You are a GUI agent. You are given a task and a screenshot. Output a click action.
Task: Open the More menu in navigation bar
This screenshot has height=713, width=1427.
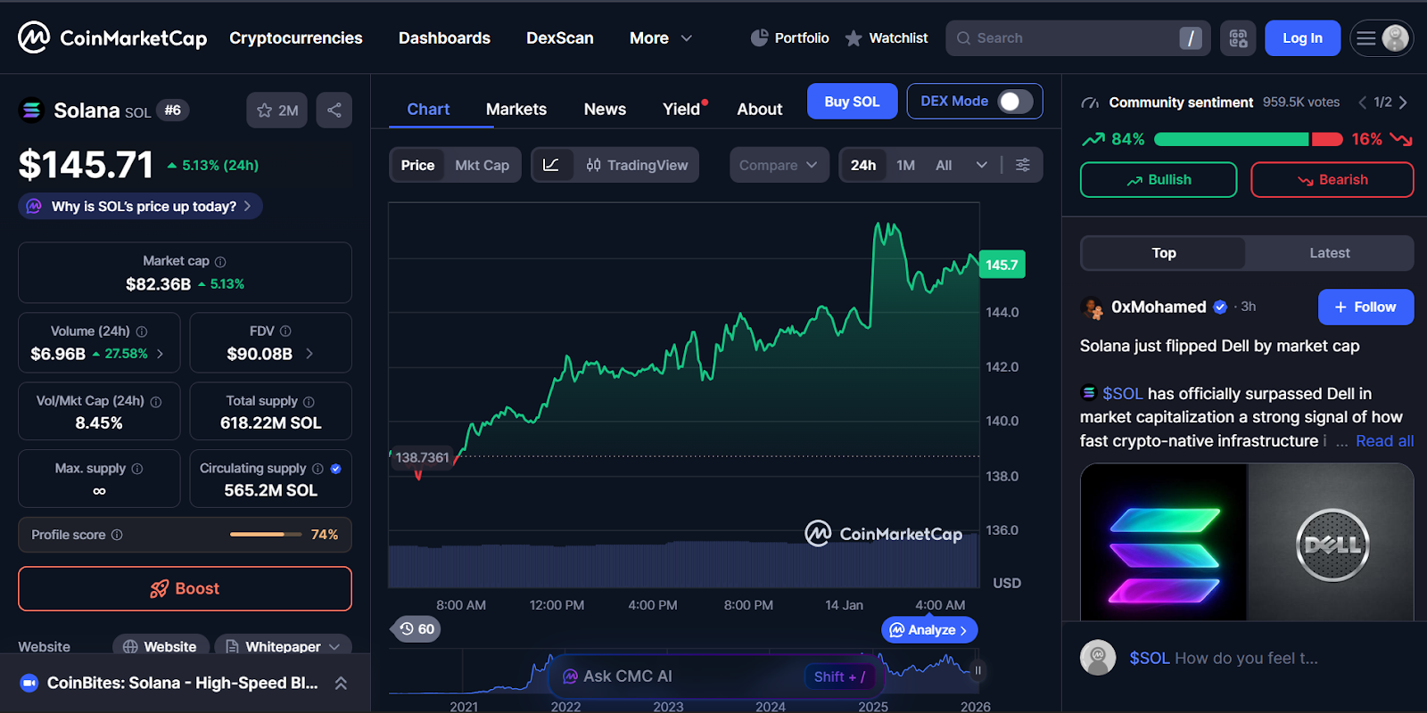(x=660, y=38)
